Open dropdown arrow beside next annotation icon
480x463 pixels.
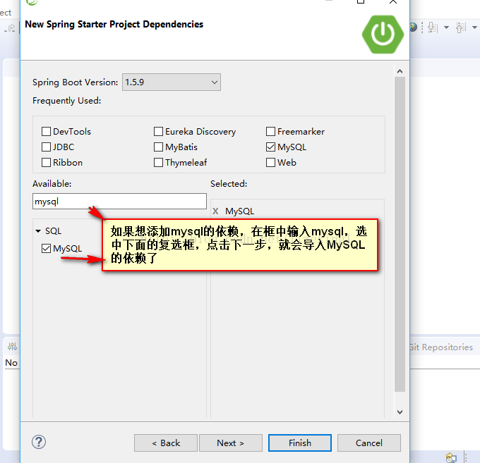click(x=446, y=27)
